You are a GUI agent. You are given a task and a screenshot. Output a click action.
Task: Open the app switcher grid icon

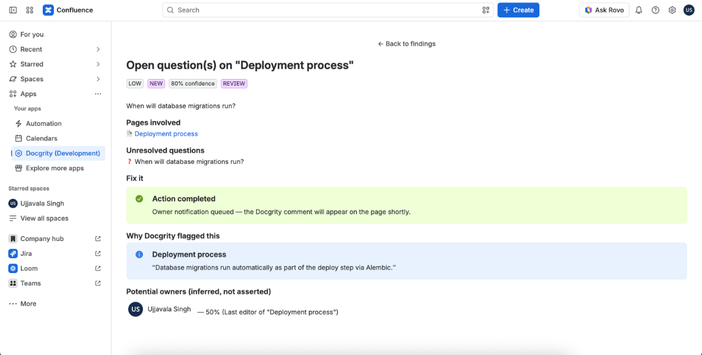coord(30,10)
